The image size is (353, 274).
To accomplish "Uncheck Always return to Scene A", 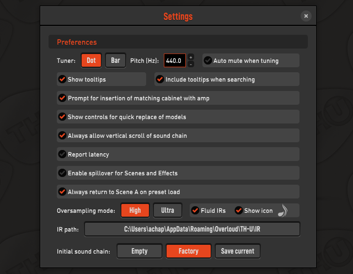I will (x=62, y=192).
